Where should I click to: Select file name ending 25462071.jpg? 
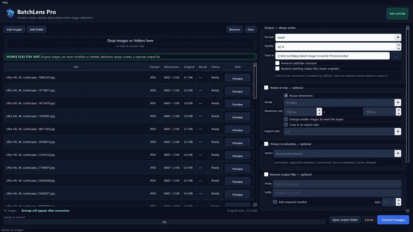(30, 193)
